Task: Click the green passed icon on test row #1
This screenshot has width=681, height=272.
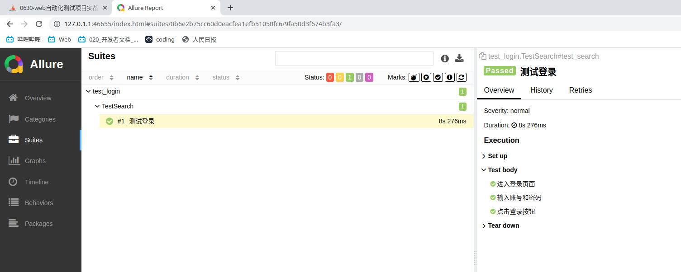Action: 110,121
